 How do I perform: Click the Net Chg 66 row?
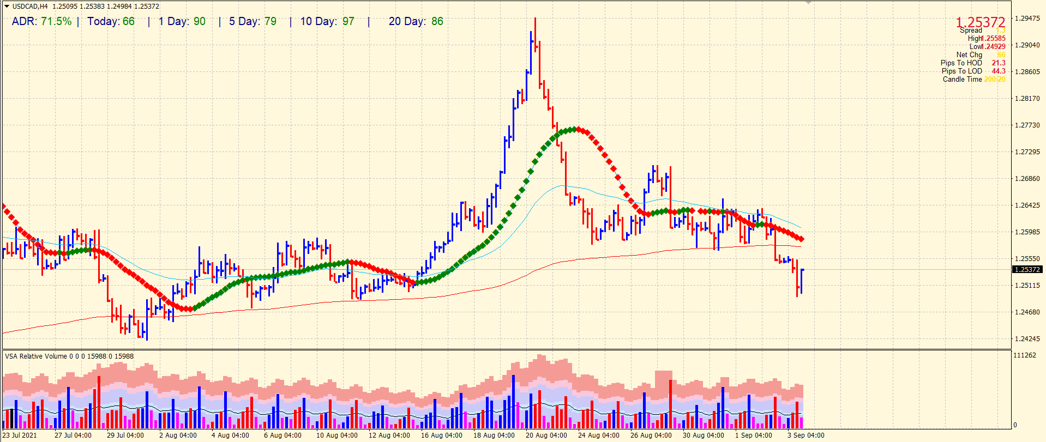tap(981, 55)
